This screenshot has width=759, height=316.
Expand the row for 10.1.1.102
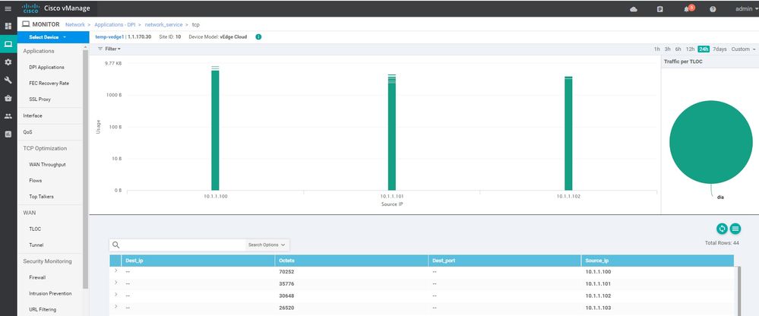pyautogui.click(x=115, y=294)
